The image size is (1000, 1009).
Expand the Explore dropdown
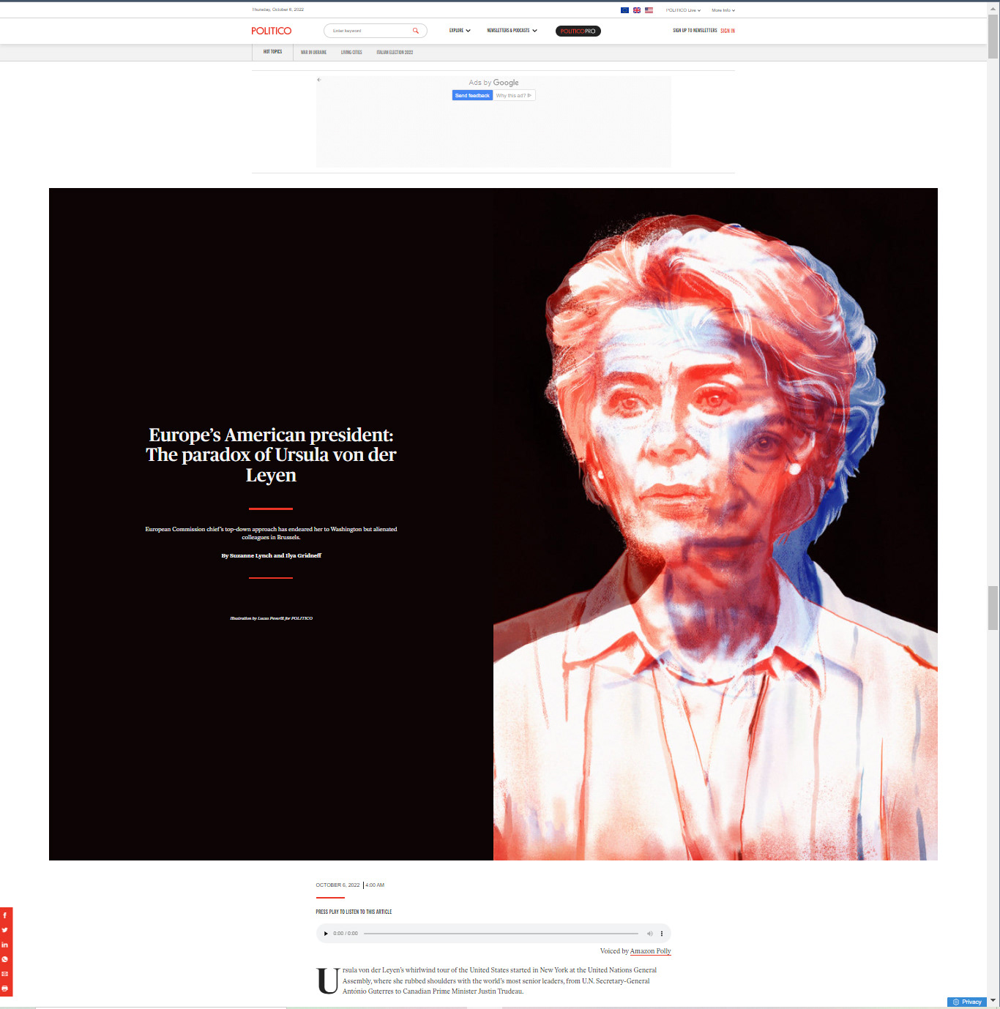(460, 31)
